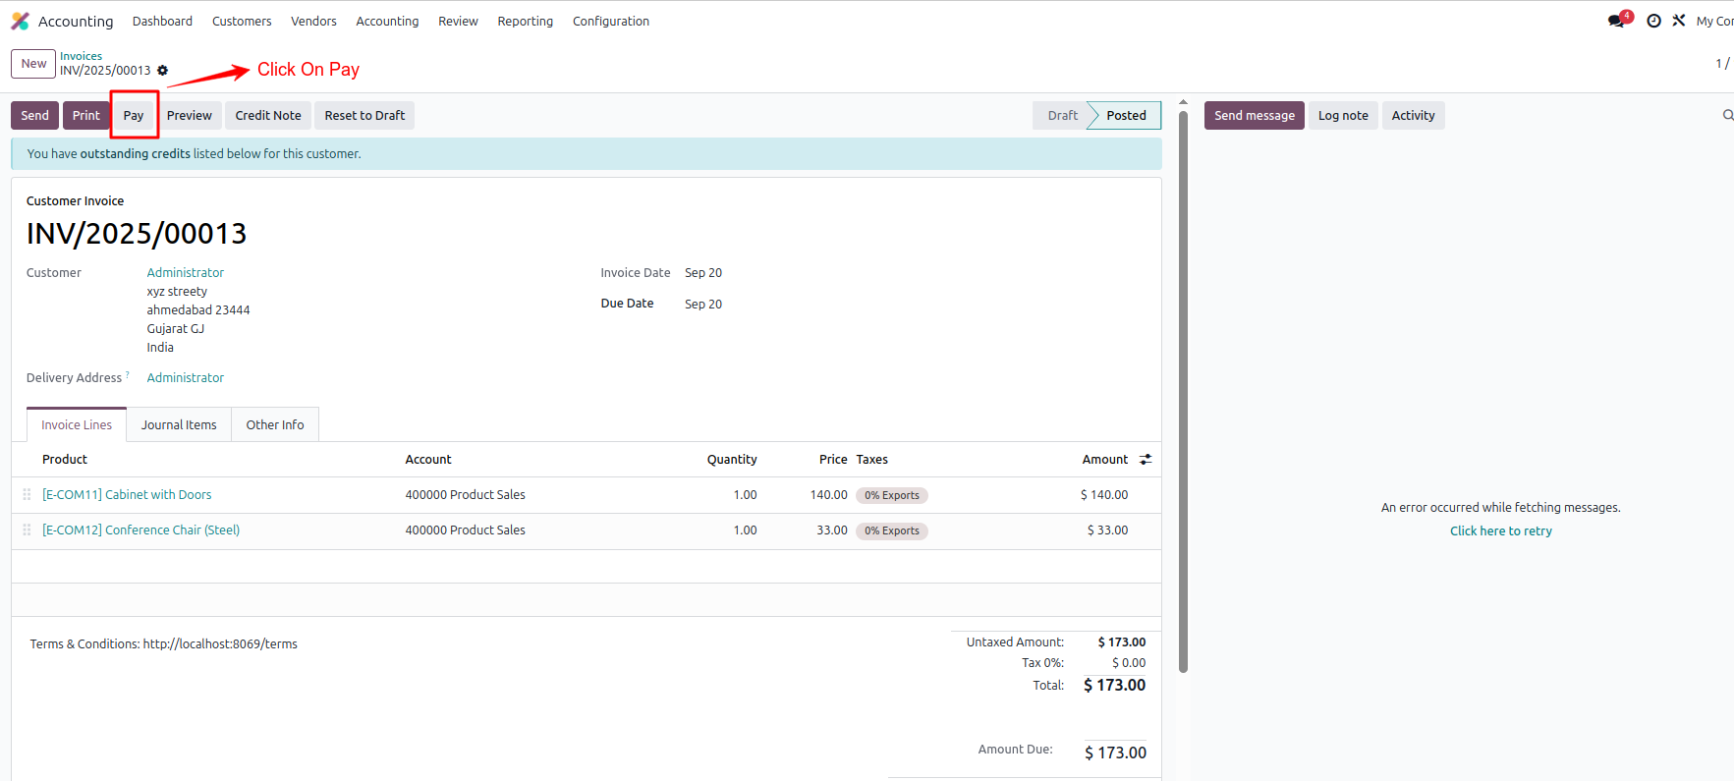Open the chat messages icon with notification badge

[1617, 21]
